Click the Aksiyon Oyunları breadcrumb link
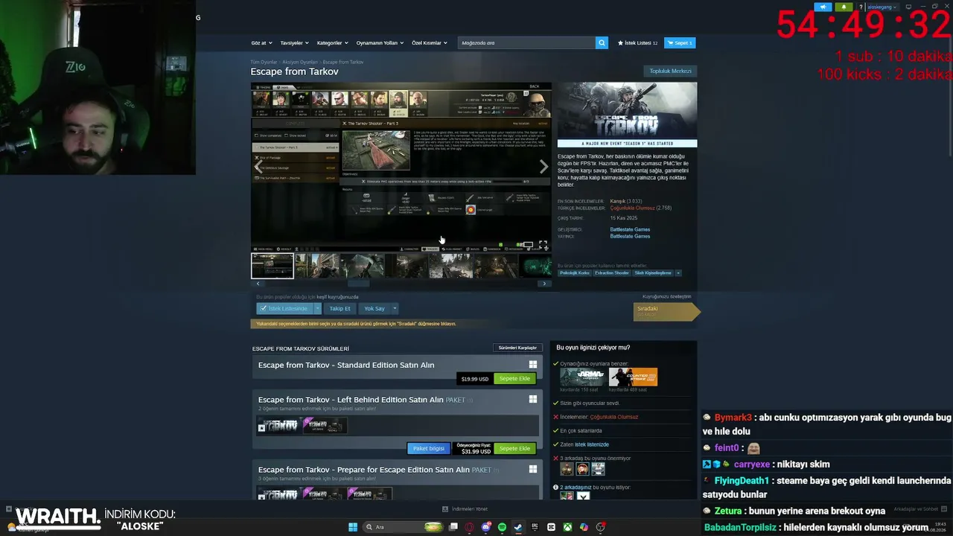953x536 pixels. click(x=300, y=63)
